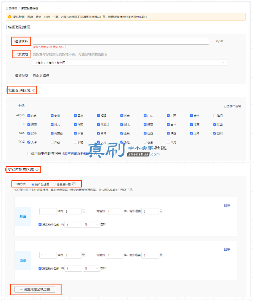Focus the 模板名称 text input

click(x=121, y=41)
